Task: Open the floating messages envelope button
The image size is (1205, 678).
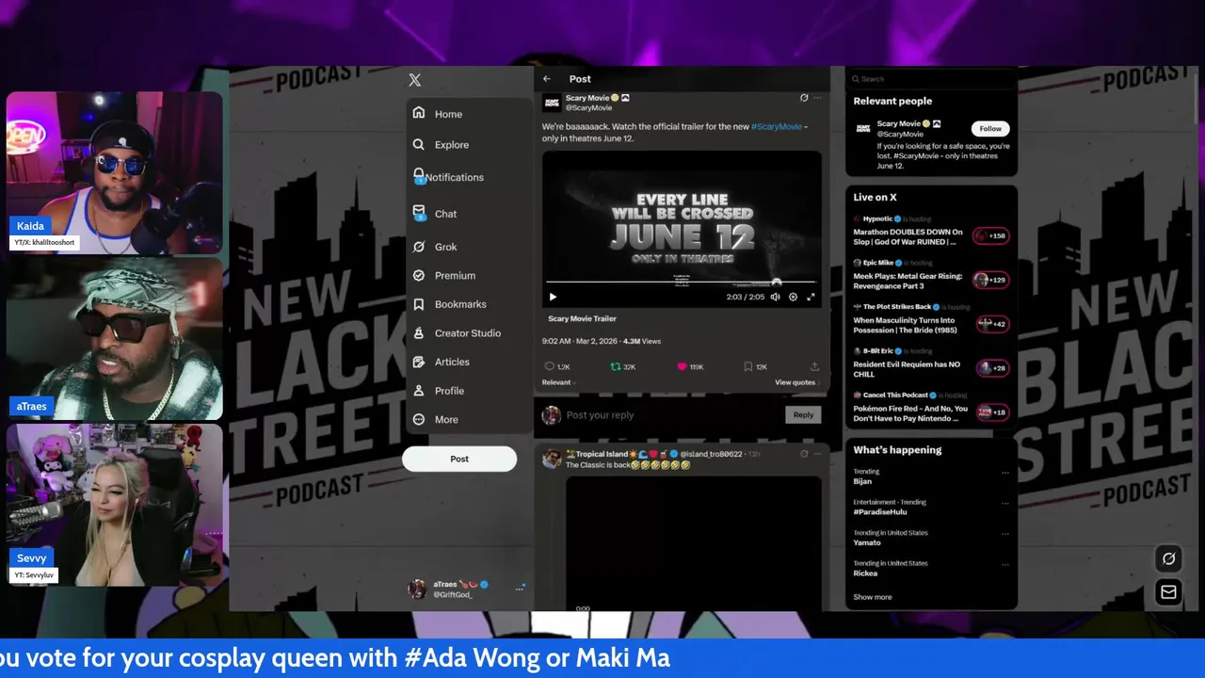Action: (x=1168, y=592)
